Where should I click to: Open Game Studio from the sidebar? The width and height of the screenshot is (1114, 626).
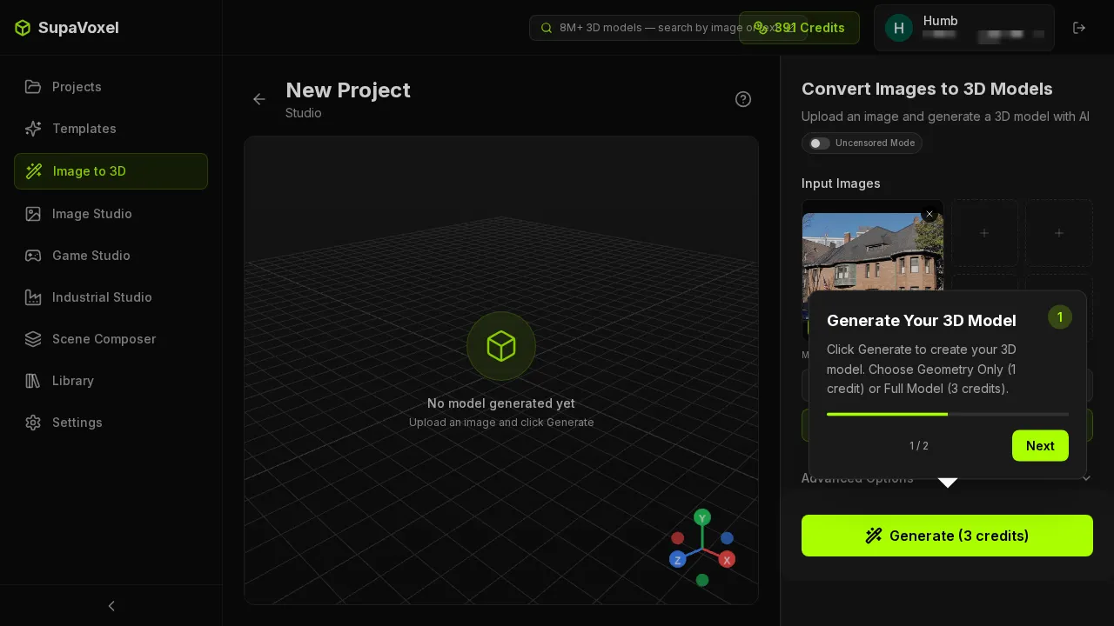[111, 256]
